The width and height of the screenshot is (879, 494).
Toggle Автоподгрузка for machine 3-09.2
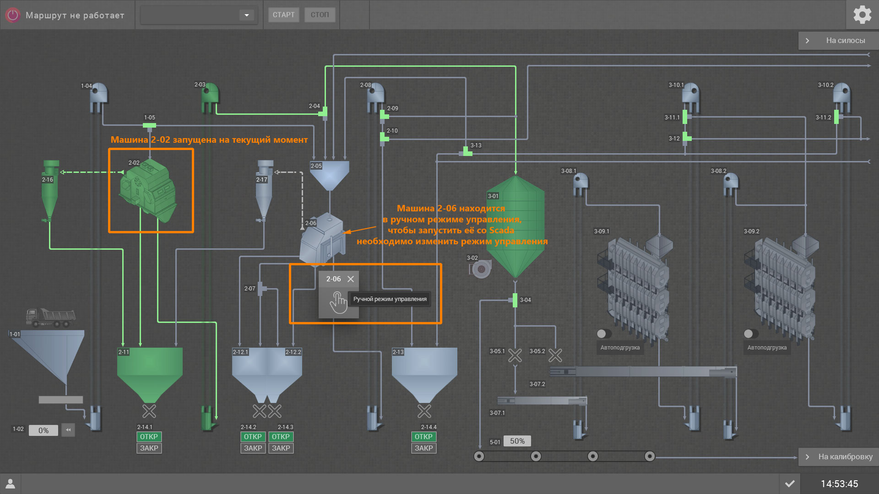(x=751, y=333)
